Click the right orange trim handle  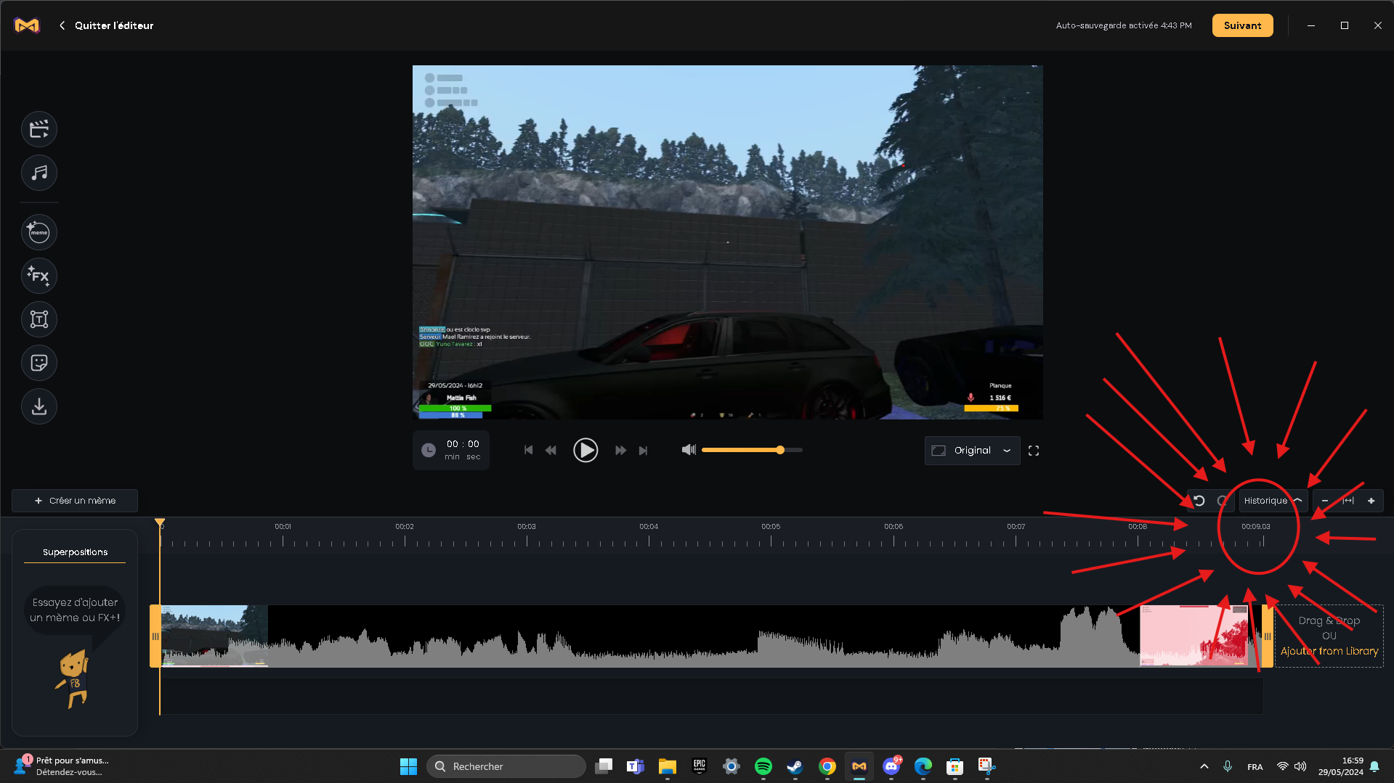point(1268,636)
